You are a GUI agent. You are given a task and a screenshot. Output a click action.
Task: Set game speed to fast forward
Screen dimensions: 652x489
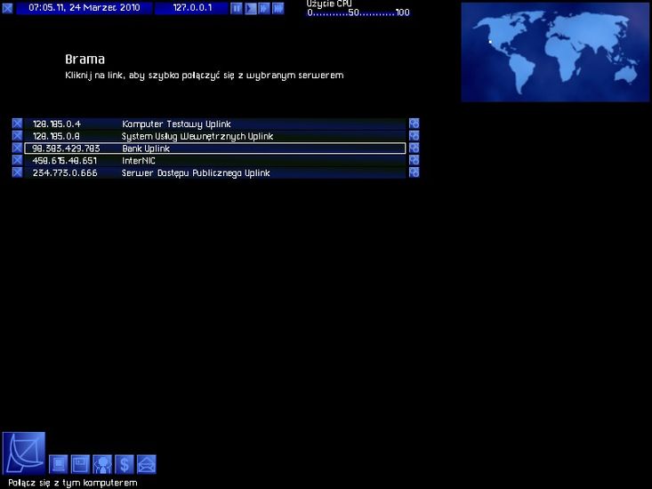[x=264, y=8]
